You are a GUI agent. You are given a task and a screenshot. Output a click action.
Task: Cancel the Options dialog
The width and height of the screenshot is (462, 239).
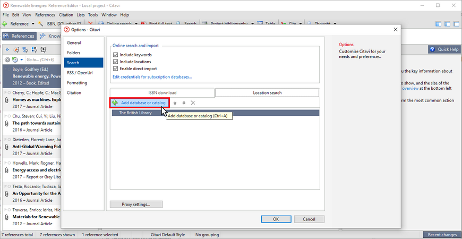pyautogui.click(x=309, y=219)
